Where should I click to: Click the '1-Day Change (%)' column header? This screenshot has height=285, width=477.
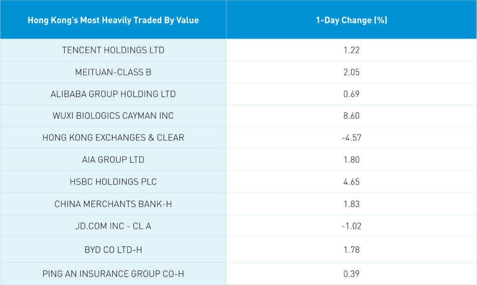click(351, 20)
